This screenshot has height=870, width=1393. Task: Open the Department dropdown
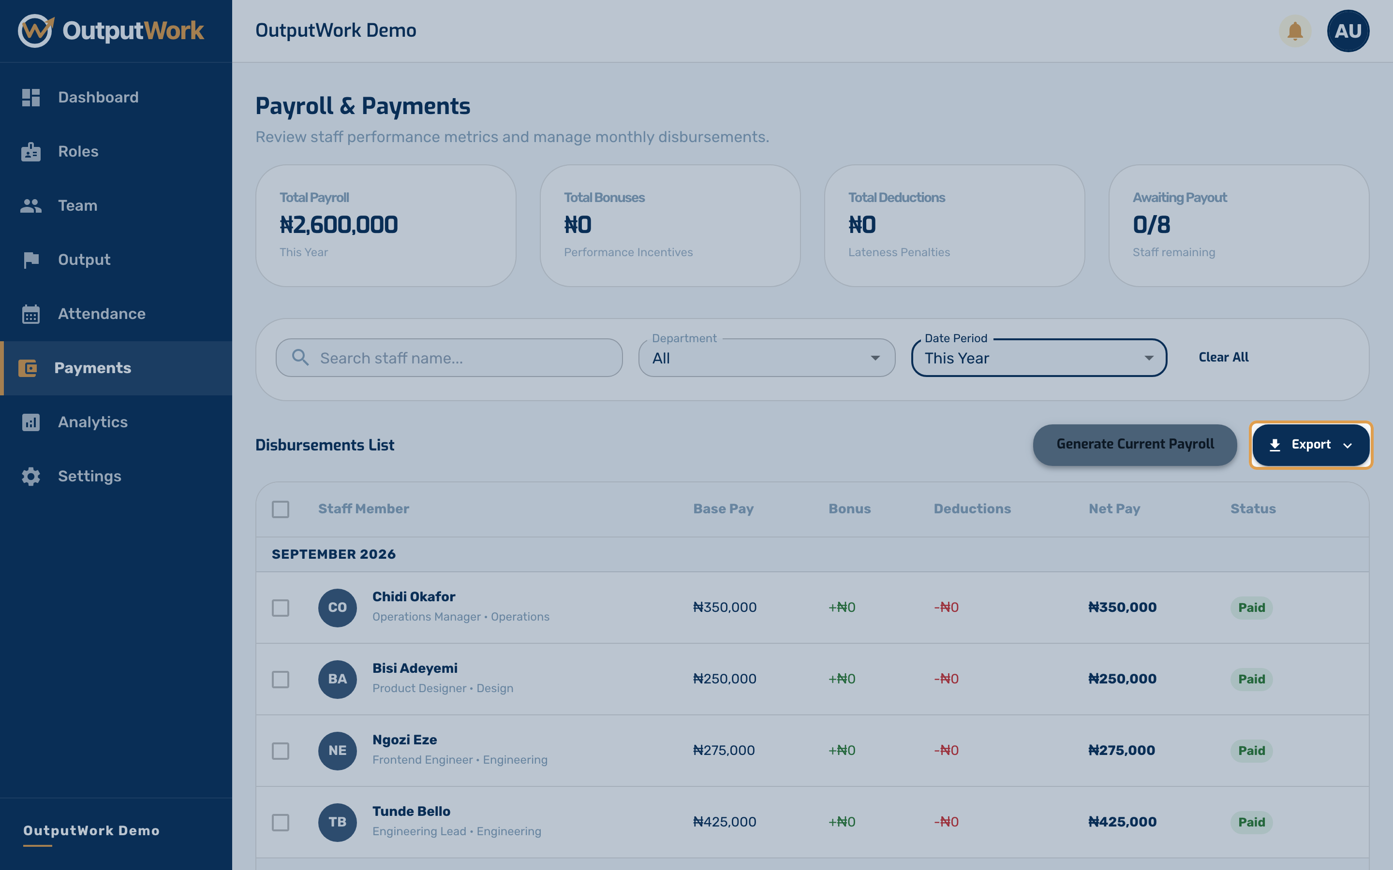(767, 358)
